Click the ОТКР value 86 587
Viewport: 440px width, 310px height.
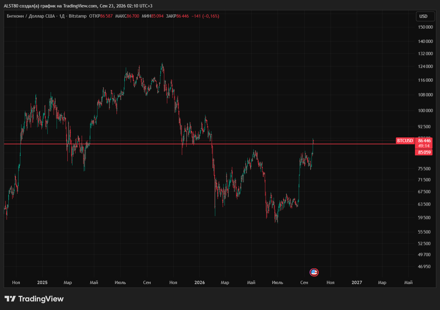107,16
